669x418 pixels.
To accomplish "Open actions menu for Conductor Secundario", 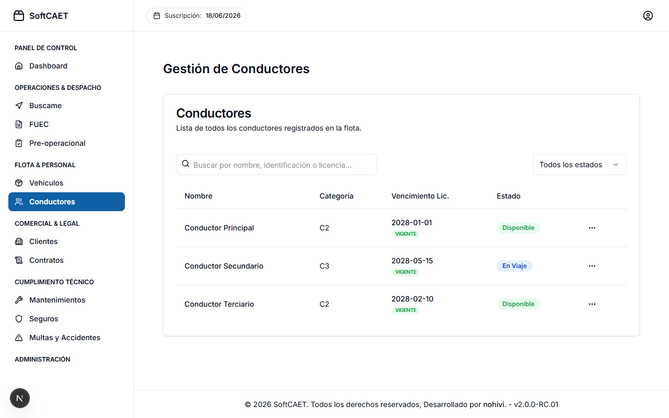I will [x=592, y=266].
